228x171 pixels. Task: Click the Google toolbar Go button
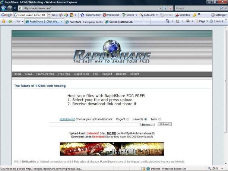54,15
